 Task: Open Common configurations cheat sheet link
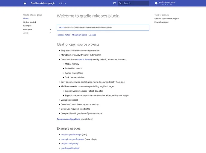69,119
